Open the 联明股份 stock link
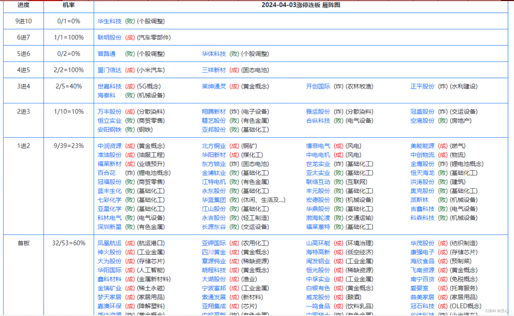This screenshot has width=514, height=316. coord(109,37)
